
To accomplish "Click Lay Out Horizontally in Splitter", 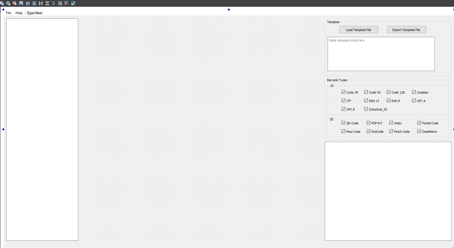I will pyautogui.click(x=41, y=3).
